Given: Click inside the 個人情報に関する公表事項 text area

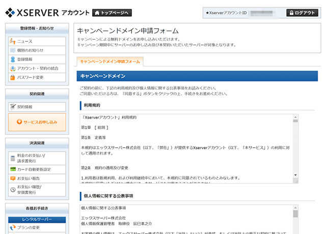Looking at the screenshot, I should [x=186, y=219].
